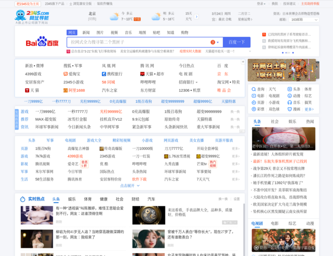Expand the hot news ticker arrow
The image size is (333, 256).
[x=250, y=51]
